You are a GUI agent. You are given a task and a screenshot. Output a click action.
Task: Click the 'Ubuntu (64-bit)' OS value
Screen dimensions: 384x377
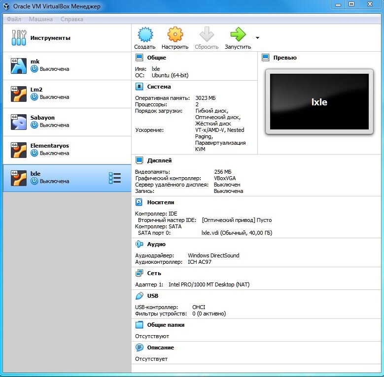tap(170, 75)
